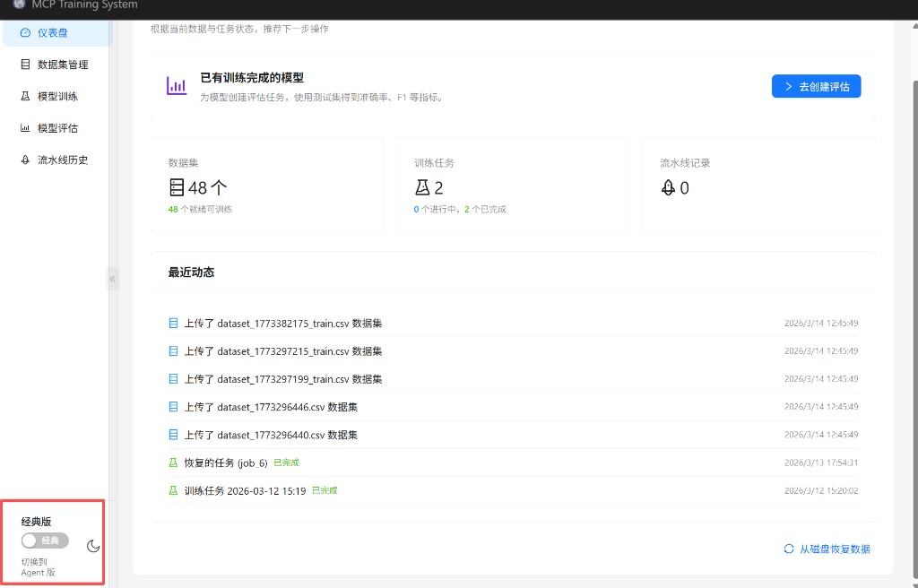Click the database icon beside 48 个
Viewport: 918px width, 588px height.
177,187
